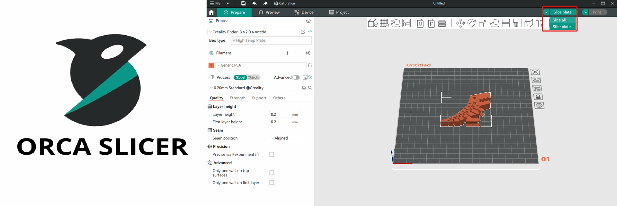Screen dimensions: 617x206
Task: Select the Move tool
Action: [x=461, y=23]
